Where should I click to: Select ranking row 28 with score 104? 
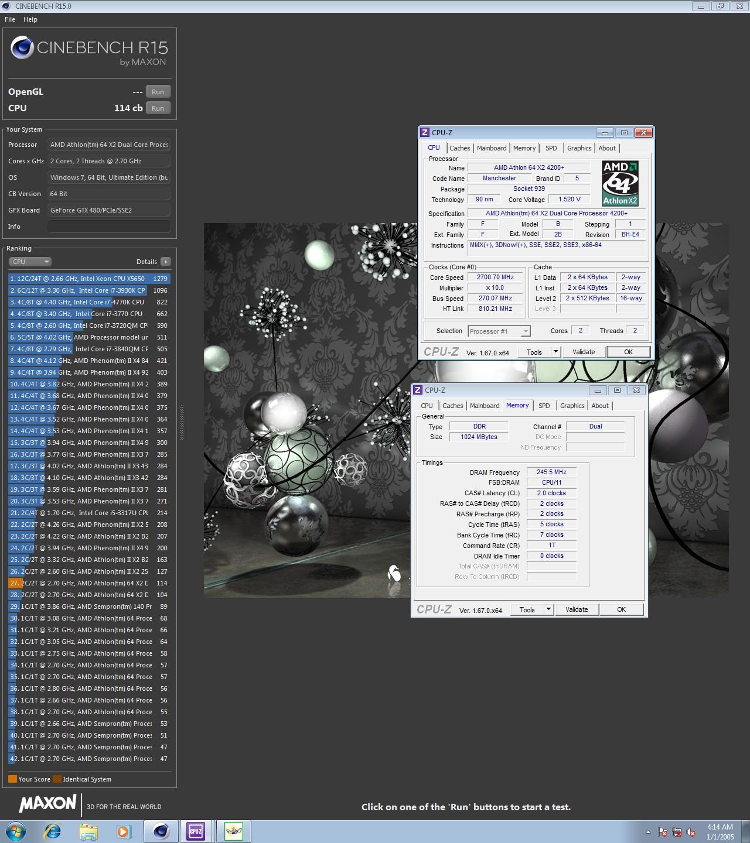coord(89,595)
